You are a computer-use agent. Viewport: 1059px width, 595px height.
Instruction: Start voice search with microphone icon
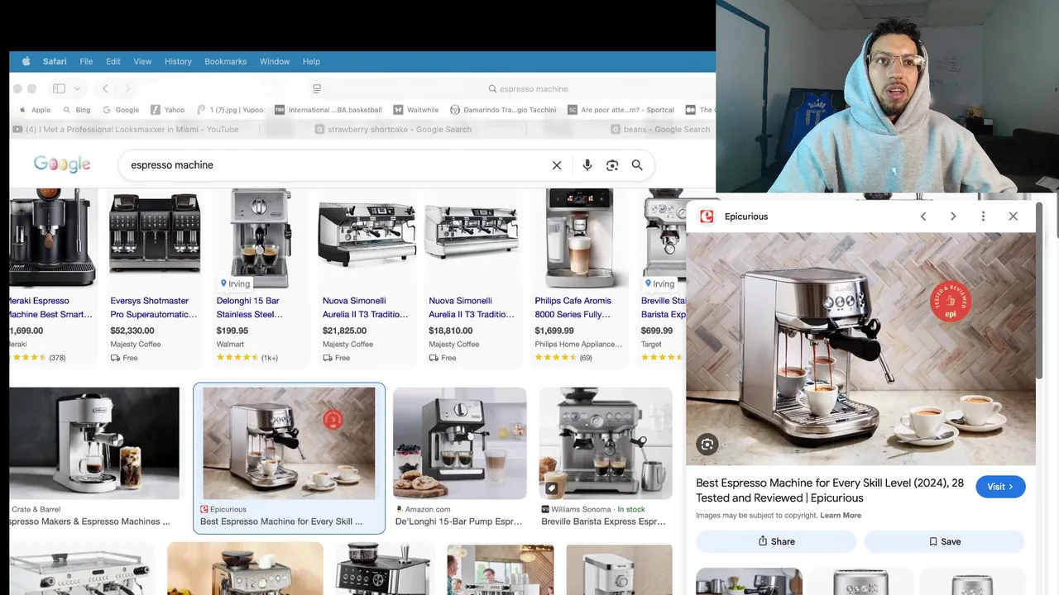587,165
